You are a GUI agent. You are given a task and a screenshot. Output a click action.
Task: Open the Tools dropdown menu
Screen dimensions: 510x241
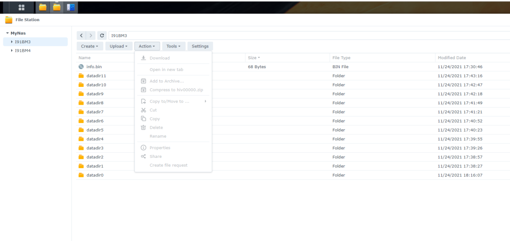point(173,46)
